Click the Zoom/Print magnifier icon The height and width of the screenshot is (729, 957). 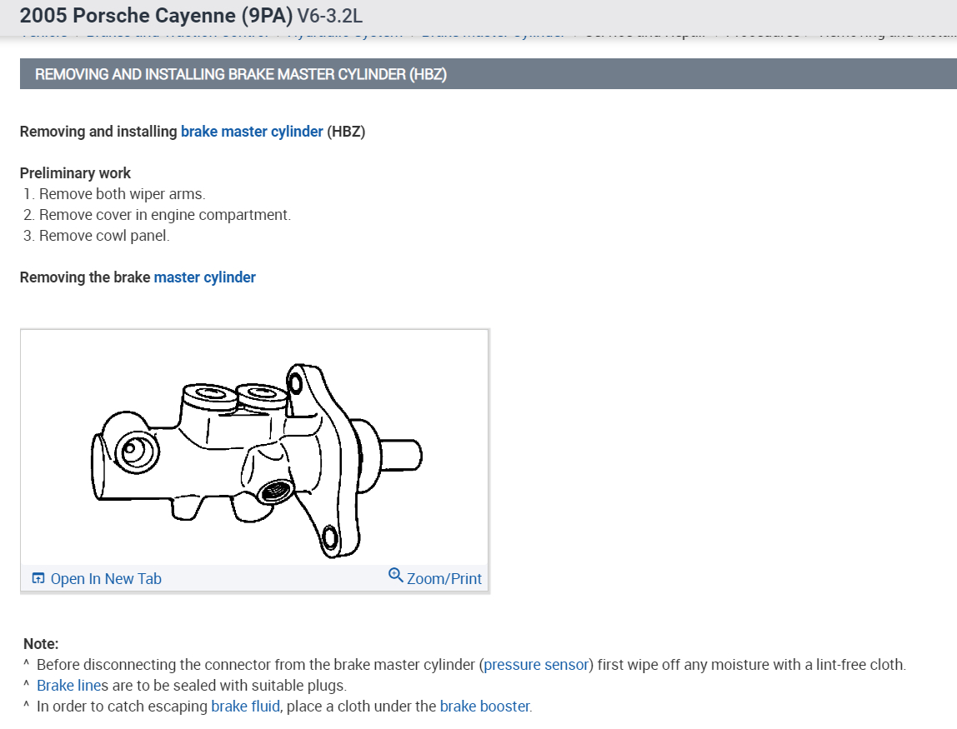395,575
